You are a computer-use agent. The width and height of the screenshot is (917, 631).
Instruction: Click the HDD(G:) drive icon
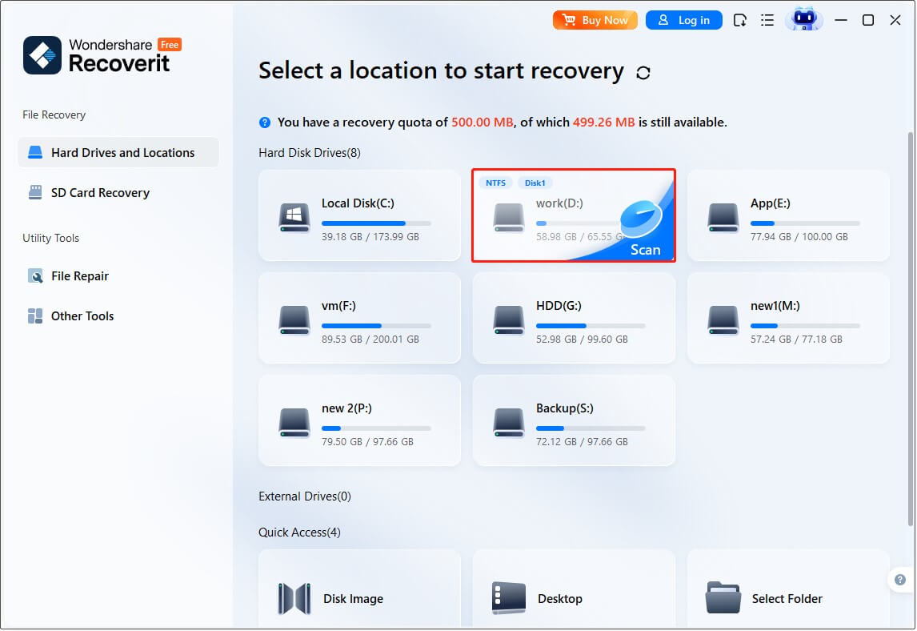pos(509,320)
